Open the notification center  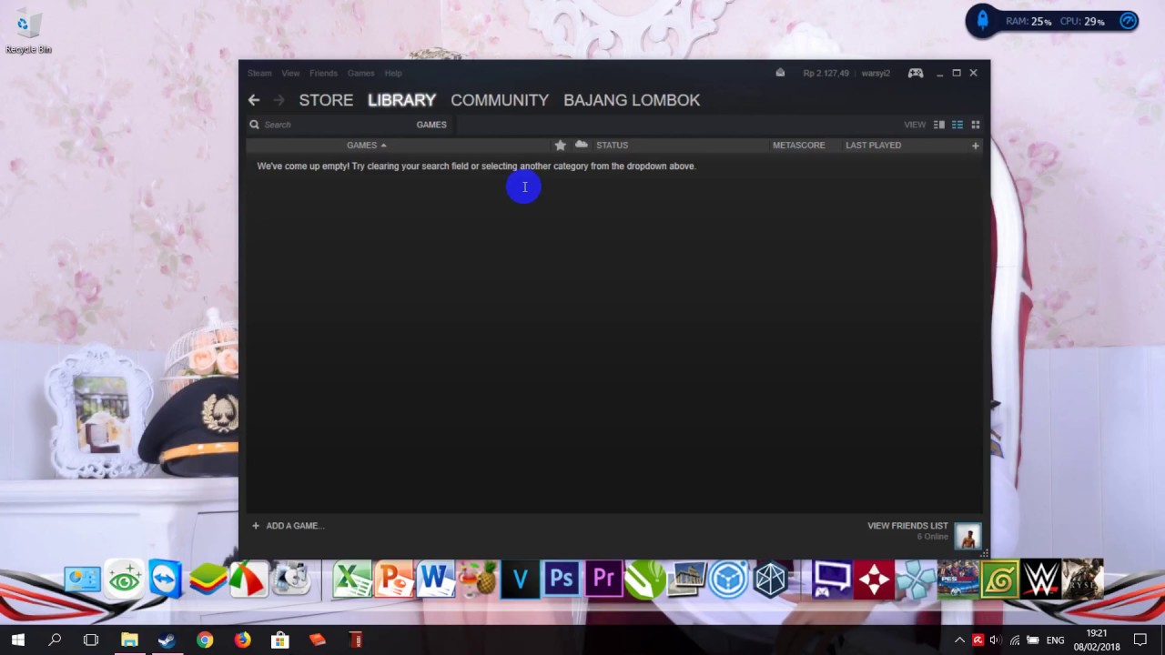click(1140, 640)
